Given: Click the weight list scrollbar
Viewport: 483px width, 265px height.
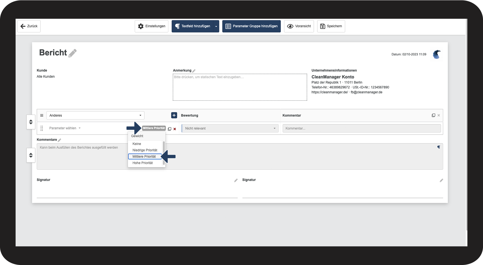Looking at the screenshot, I should point(164,153).
